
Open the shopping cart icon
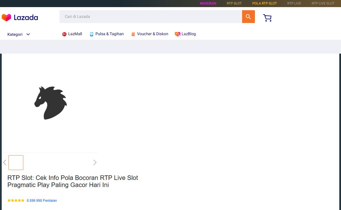pyautogui.click(x=267, y=18)
